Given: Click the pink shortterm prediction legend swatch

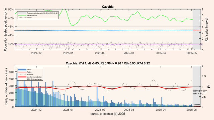Looking at the screenshot, I should pyautogui.click(x=22, y=77).
